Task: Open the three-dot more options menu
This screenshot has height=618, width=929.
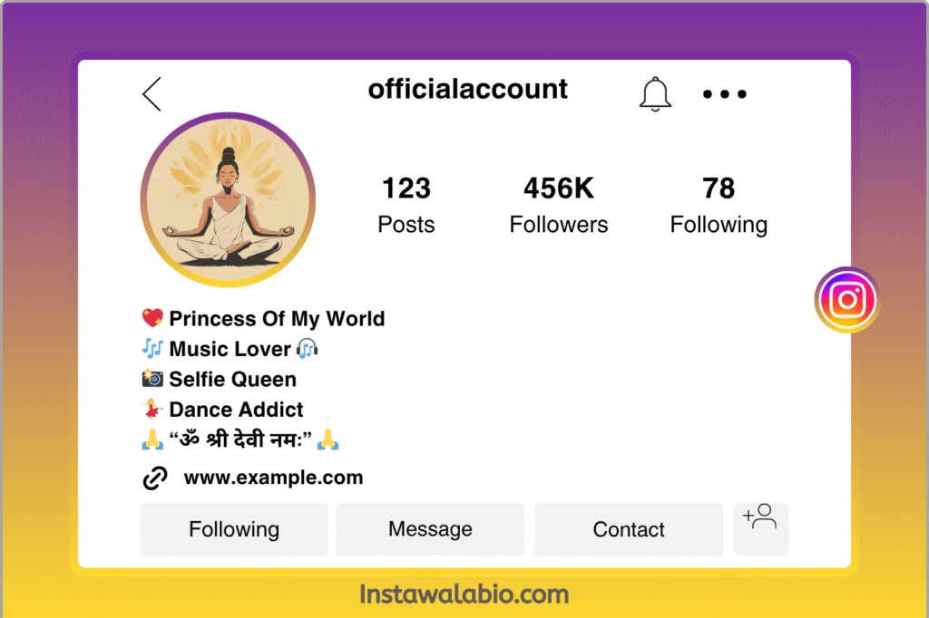Action: coord(725,94)
